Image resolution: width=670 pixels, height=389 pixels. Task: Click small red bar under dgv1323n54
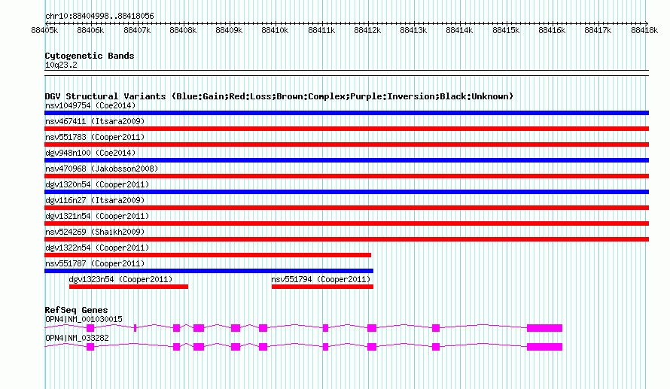pos(129,287)
